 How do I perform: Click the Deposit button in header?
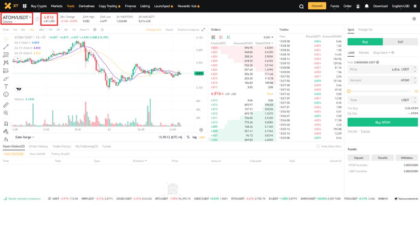point(317,6)
